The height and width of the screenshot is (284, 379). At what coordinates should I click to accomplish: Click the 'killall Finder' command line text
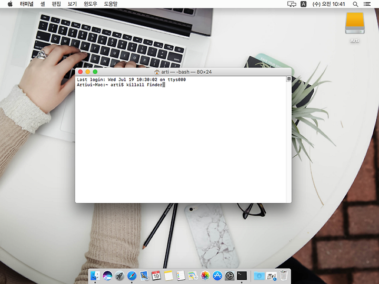pos(144,85)
